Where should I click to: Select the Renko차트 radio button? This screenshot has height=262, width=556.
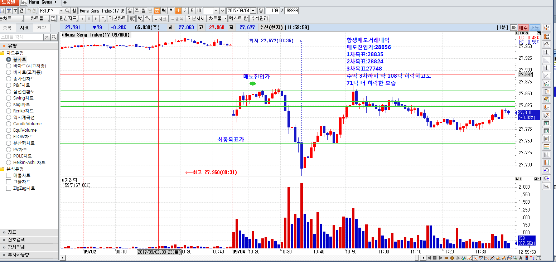click(9, 111)
